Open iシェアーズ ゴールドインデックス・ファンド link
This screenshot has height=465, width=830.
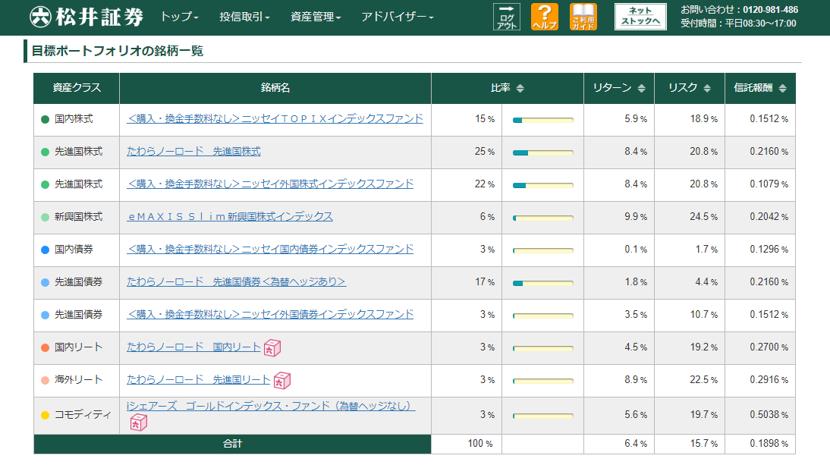pos(271,407)
